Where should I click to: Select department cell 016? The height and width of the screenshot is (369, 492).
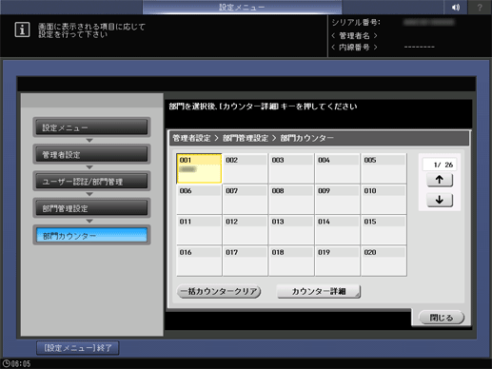(x=199, y=261)
